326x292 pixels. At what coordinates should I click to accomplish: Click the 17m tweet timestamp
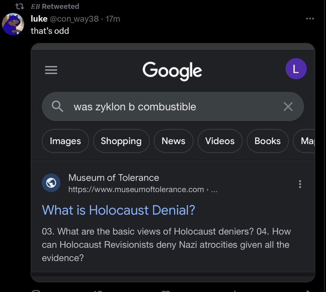pos(113,19)
